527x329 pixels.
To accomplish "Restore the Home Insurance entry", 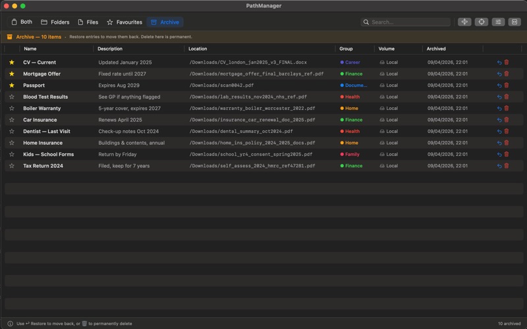I will (499, 143).
